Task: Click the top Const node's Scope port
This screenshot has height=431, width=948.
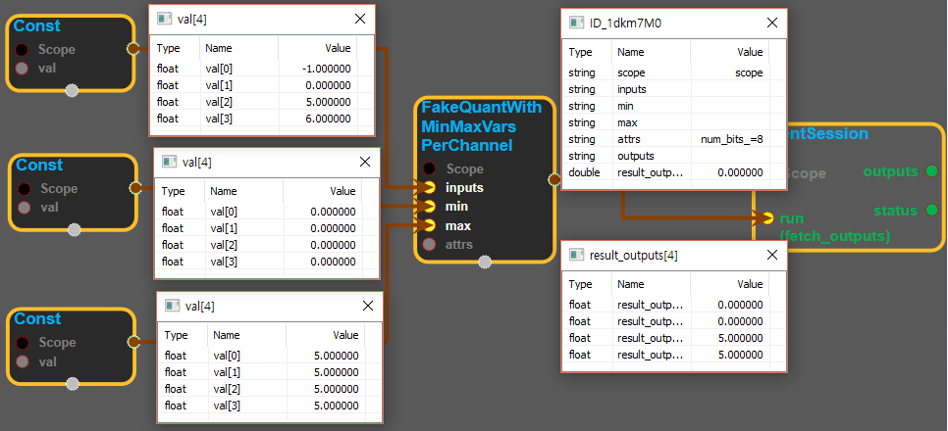Action: [23, 49]
